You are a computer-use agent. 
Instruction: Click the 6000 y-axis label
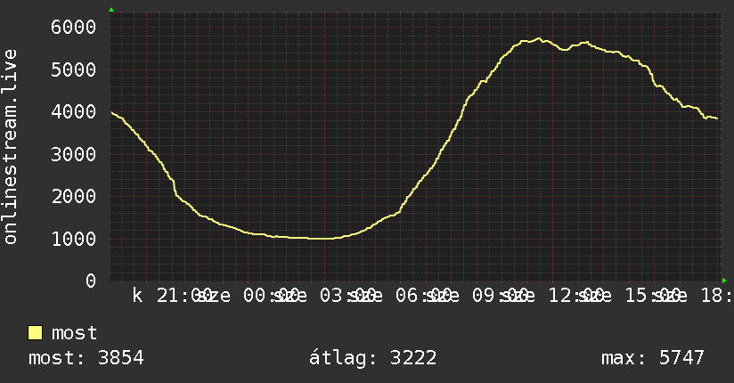pyautogui.click(x=74, y=27)
